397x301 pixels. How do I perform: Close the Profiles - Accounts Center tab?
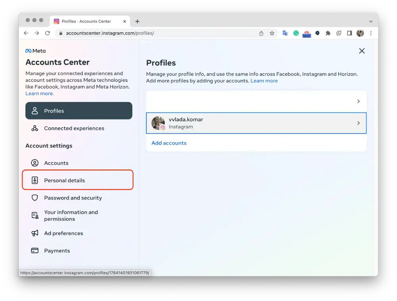[x=125, y=21]
